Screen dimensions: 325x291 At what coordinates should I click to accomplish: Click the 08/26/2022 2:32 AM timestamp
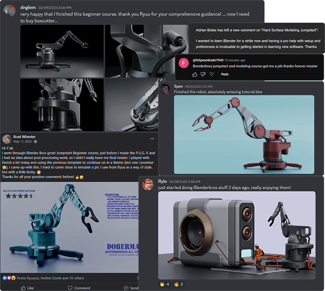pyautogui.click(x=198, y=86)
